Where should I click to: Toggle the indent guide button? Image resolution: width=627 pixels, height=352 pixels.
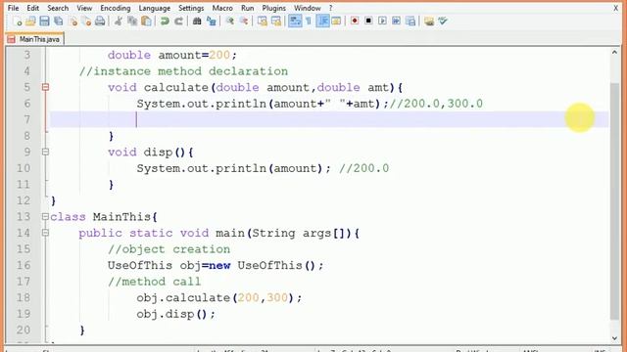322,22
